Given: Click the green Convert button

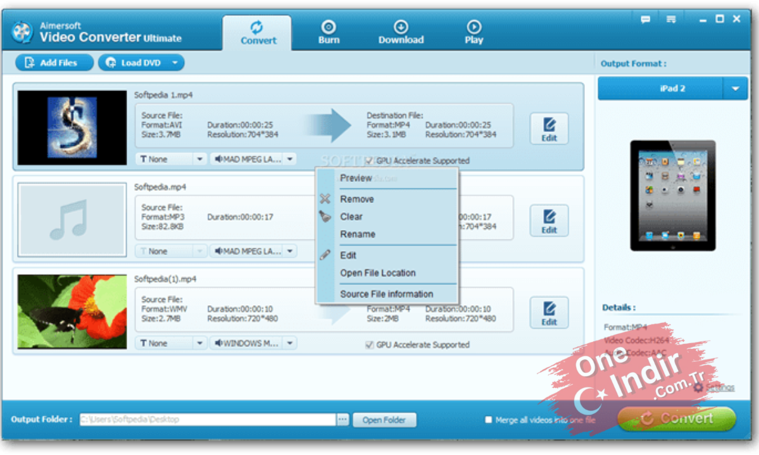Looking at the screenshot, I should coord(677,418).
